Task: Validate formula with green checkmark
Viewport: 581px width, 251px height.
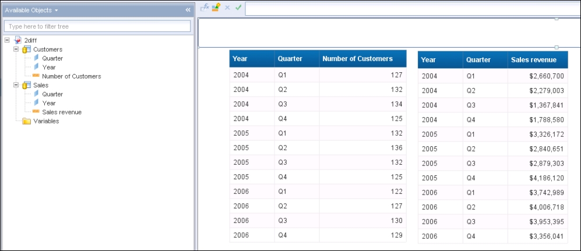Action: coord(238,7)
